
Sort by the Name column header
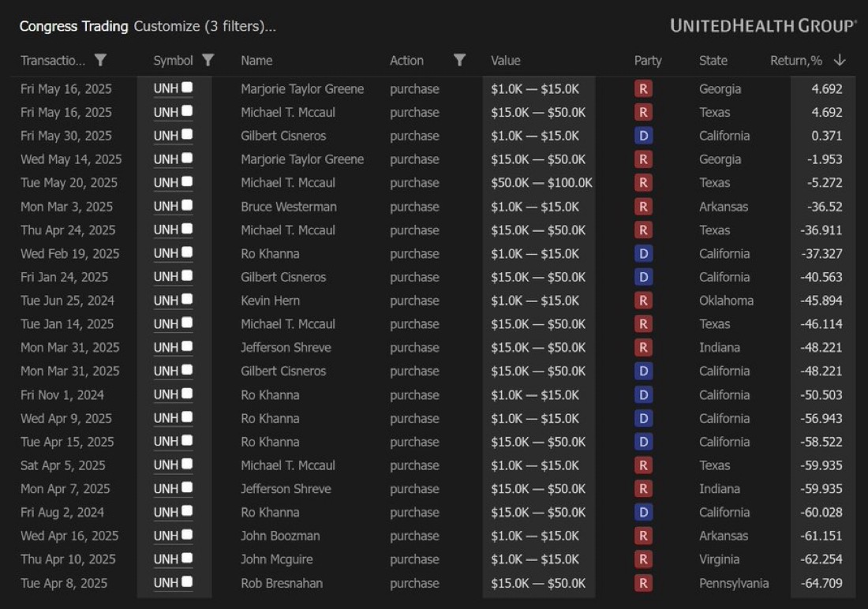pos(256,61)
